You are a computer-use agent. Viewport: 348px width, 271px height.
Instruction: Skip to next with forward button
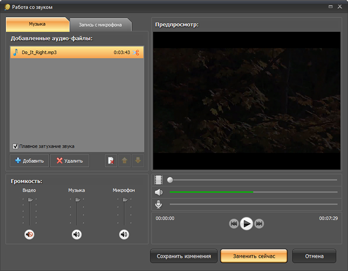[259, 224]
